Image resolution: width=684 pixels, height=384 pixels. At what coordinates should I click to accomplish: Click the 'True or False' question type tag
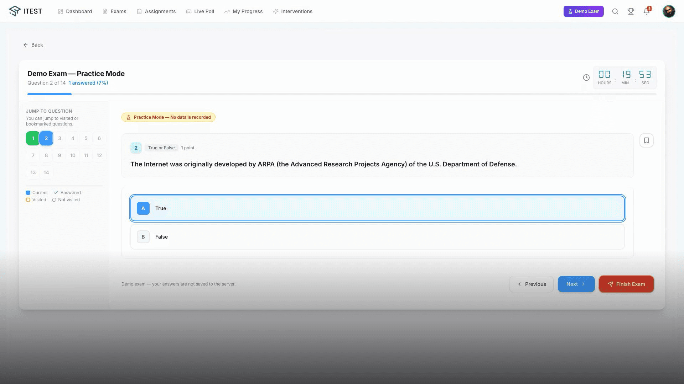point(161,148)
